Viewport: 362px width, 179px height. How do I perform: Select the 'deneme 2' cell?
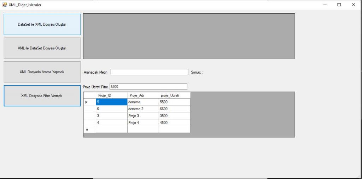coord(143,109)
